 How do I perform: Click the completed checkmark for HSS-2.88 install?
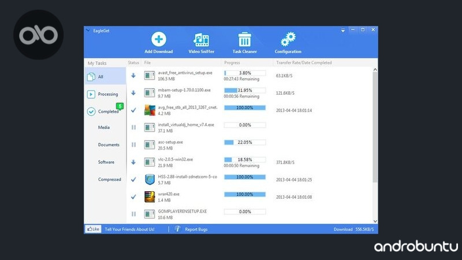(x=133, y=179)
